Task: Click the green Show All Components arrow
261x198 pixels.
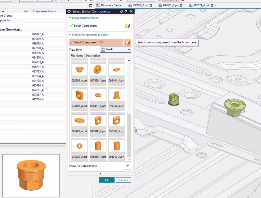Action: (127, 166)
